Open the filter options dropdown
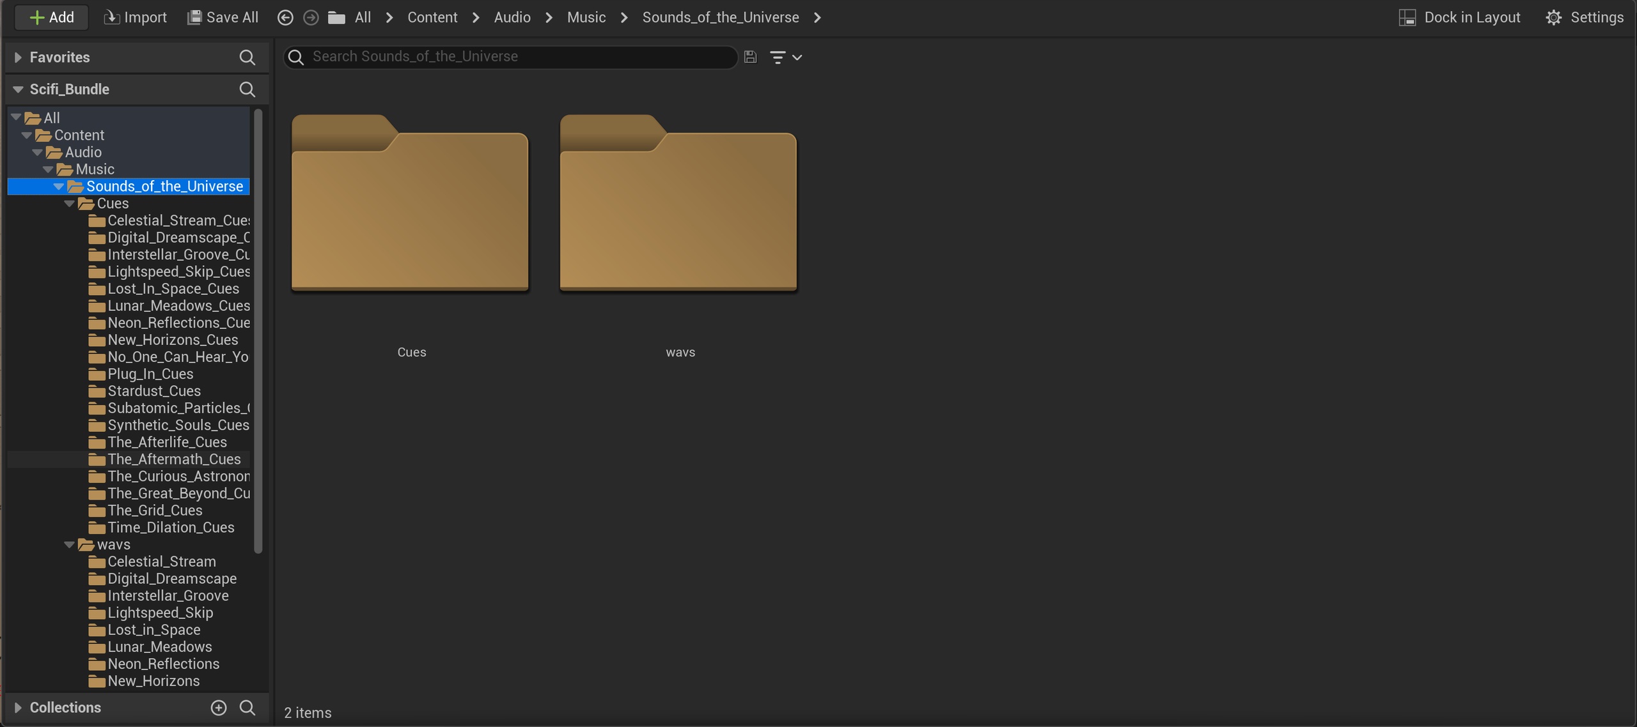Viewport: 1637px width, 727px height. click(785, 57)
